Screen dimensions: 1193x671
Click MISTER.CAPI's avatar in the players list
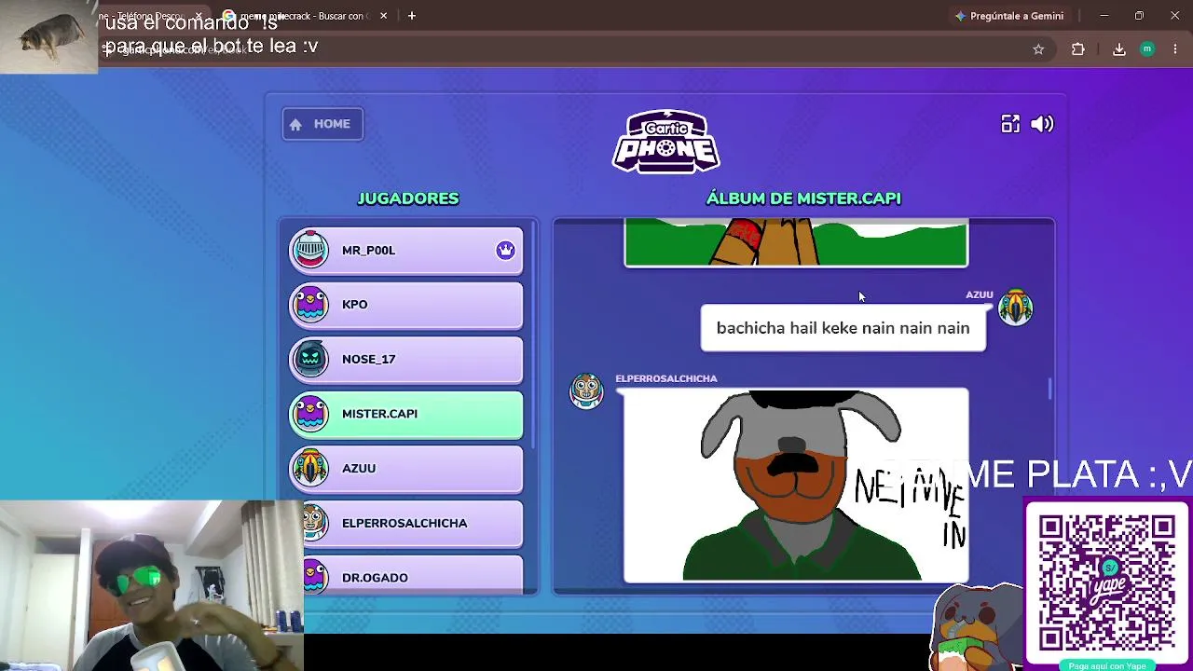[310, 414]
